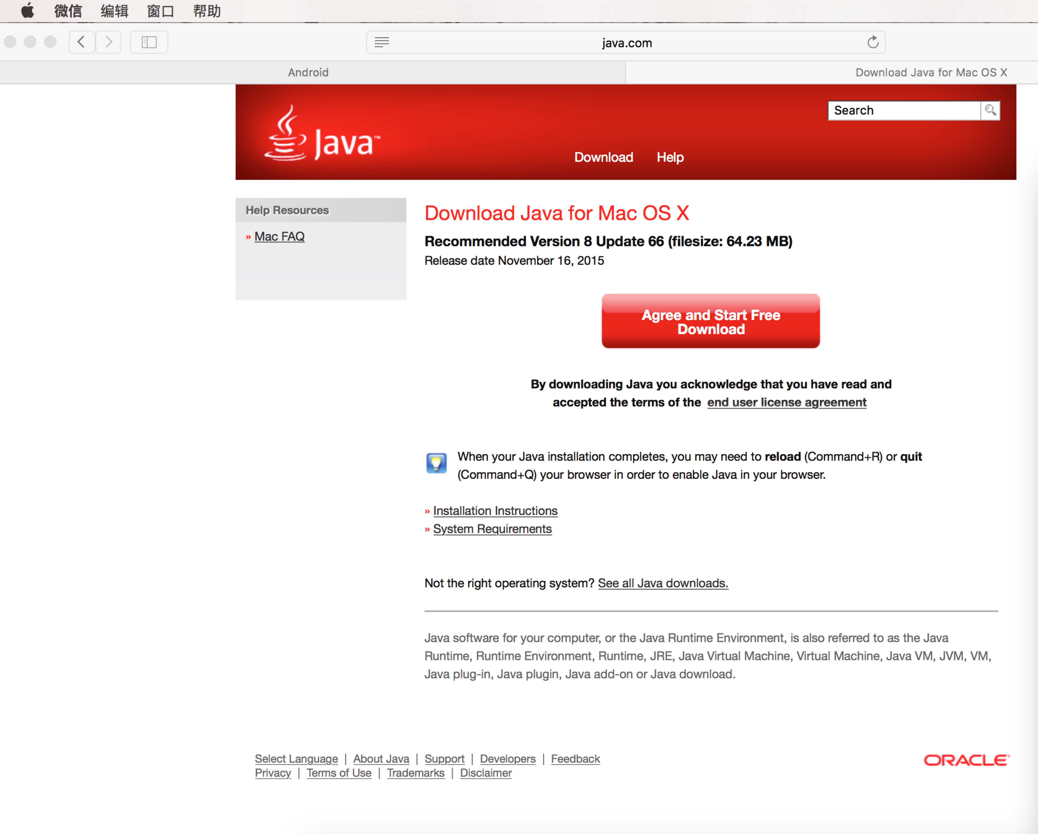Open Disclaimer footer link

click(486, 773)
